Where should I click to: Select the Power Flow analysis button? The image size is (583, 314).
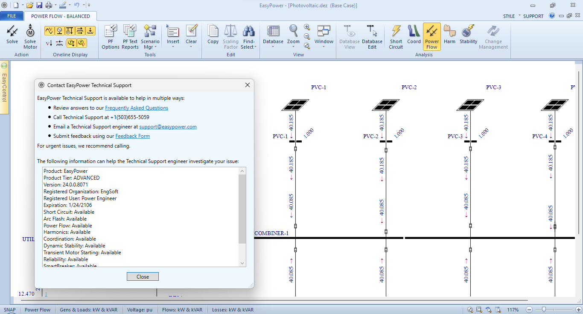(432, 36)
